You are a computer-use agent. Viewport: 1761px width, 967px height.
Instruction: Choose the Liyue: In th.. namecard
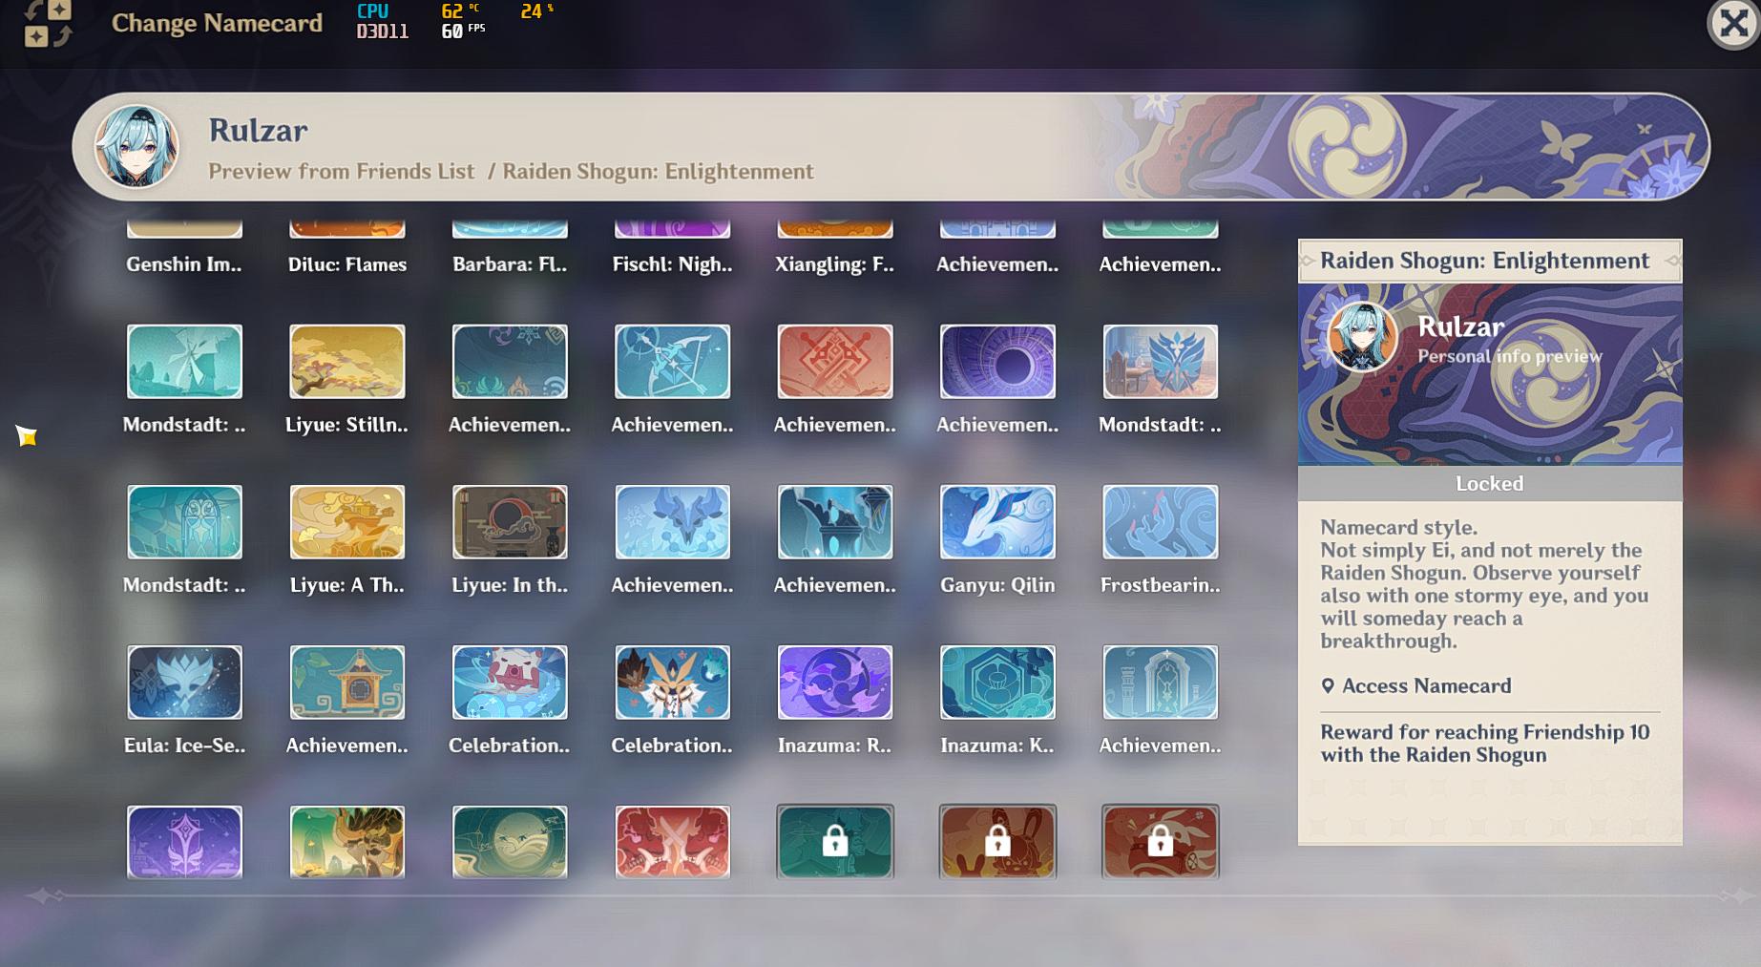click(x=510, y=521)
